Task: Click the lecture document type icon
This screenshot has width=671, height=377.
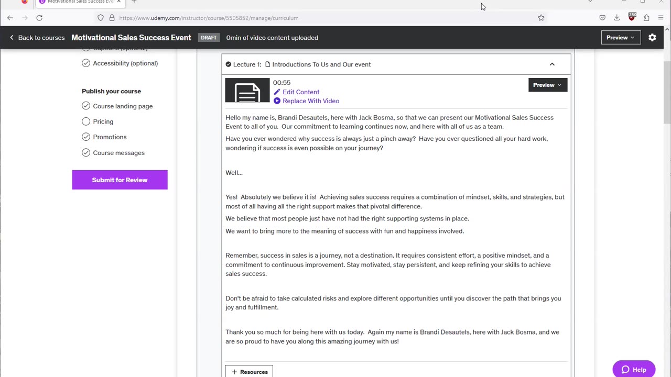Action: point(268,64)
